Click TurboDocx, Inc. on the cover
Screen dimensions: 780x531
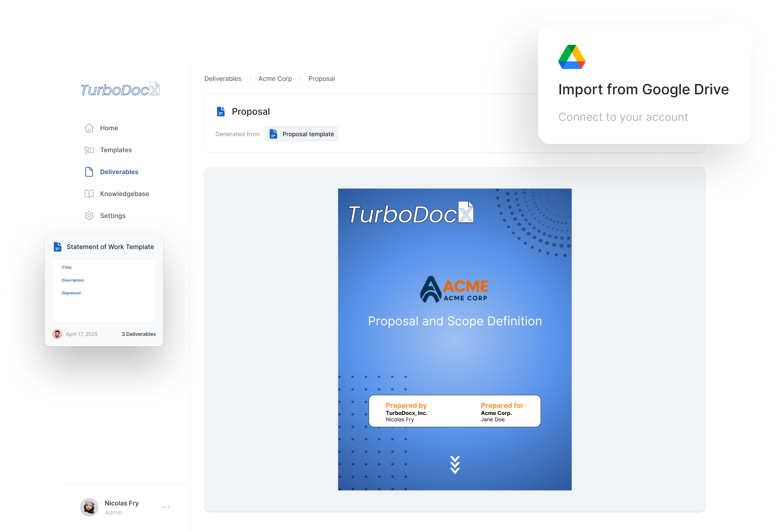pos(406,413)
